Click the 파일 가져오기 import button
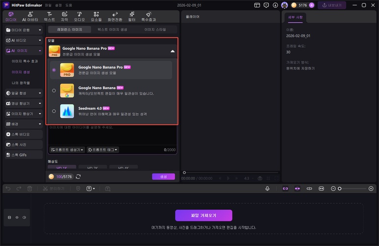This screenshot has width=379, height=246. (x=204, y=215)
